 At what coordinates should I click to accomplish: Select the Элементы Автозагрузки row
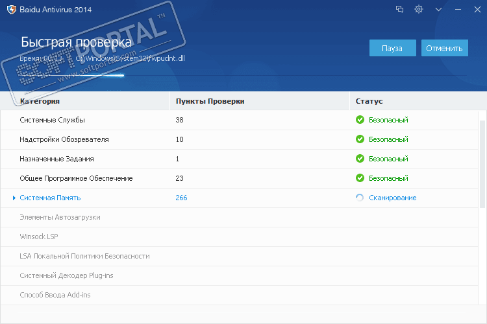coord(239,217)
